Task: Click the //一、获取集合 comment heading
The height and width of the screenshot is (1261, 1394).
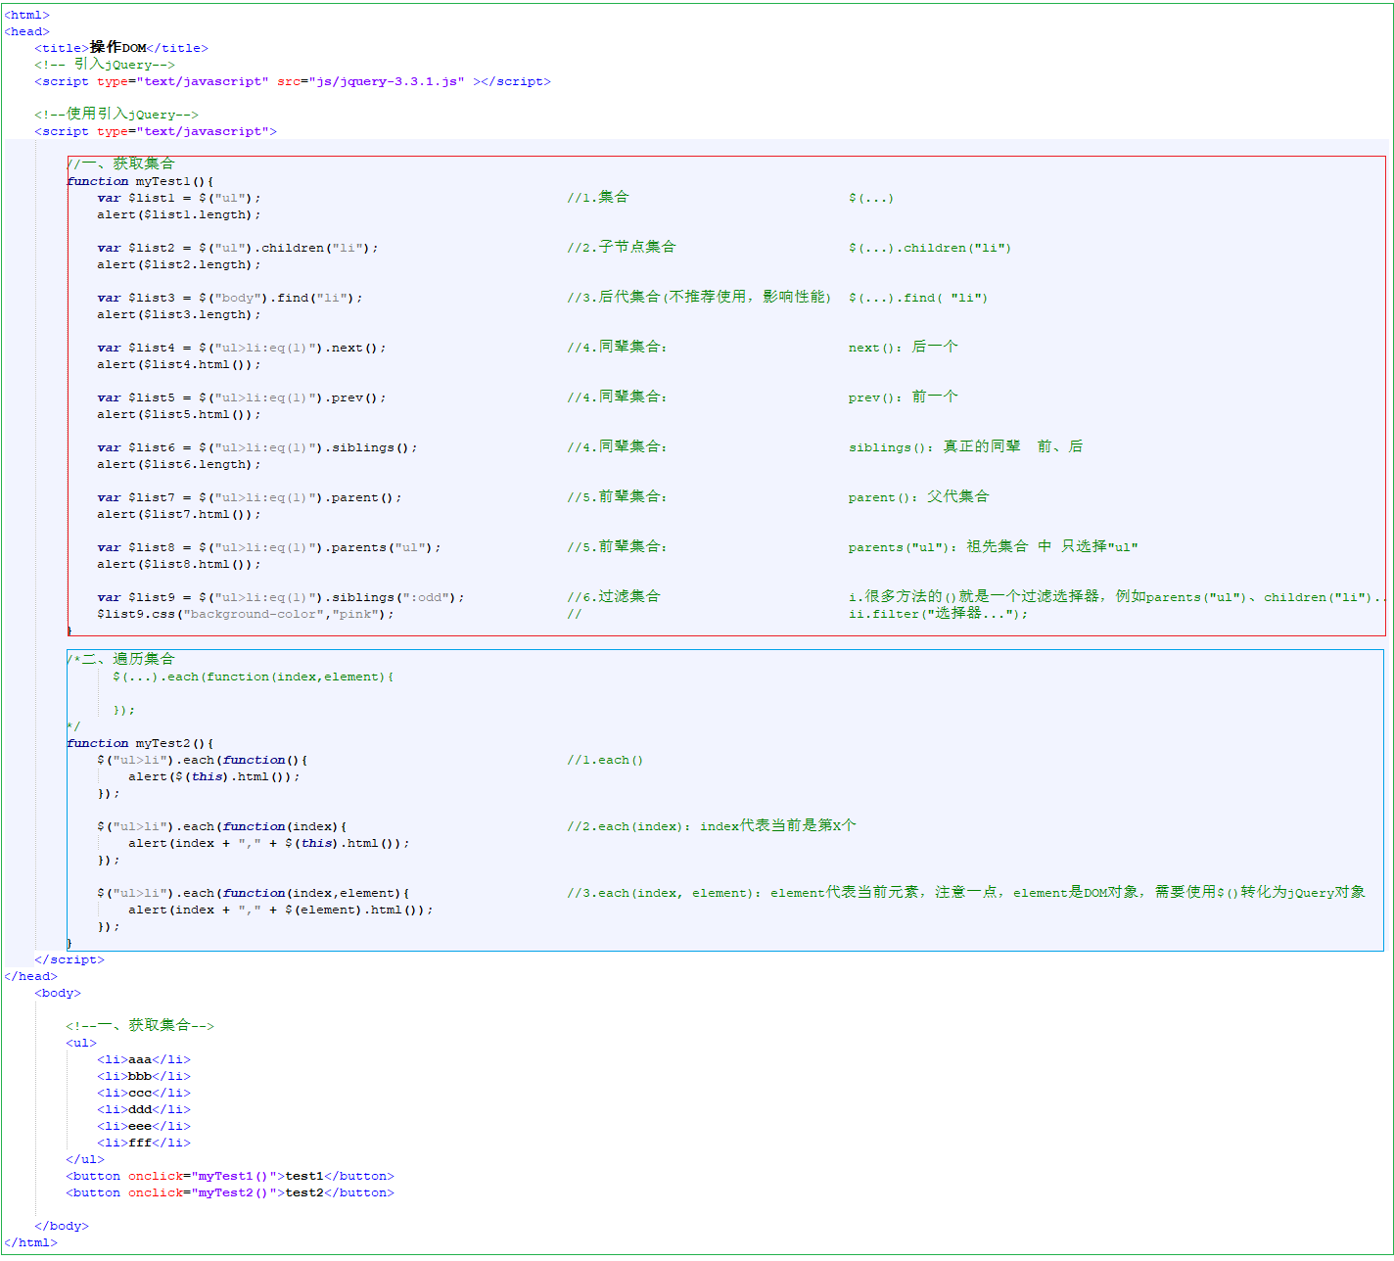Action: pos(121,163)
